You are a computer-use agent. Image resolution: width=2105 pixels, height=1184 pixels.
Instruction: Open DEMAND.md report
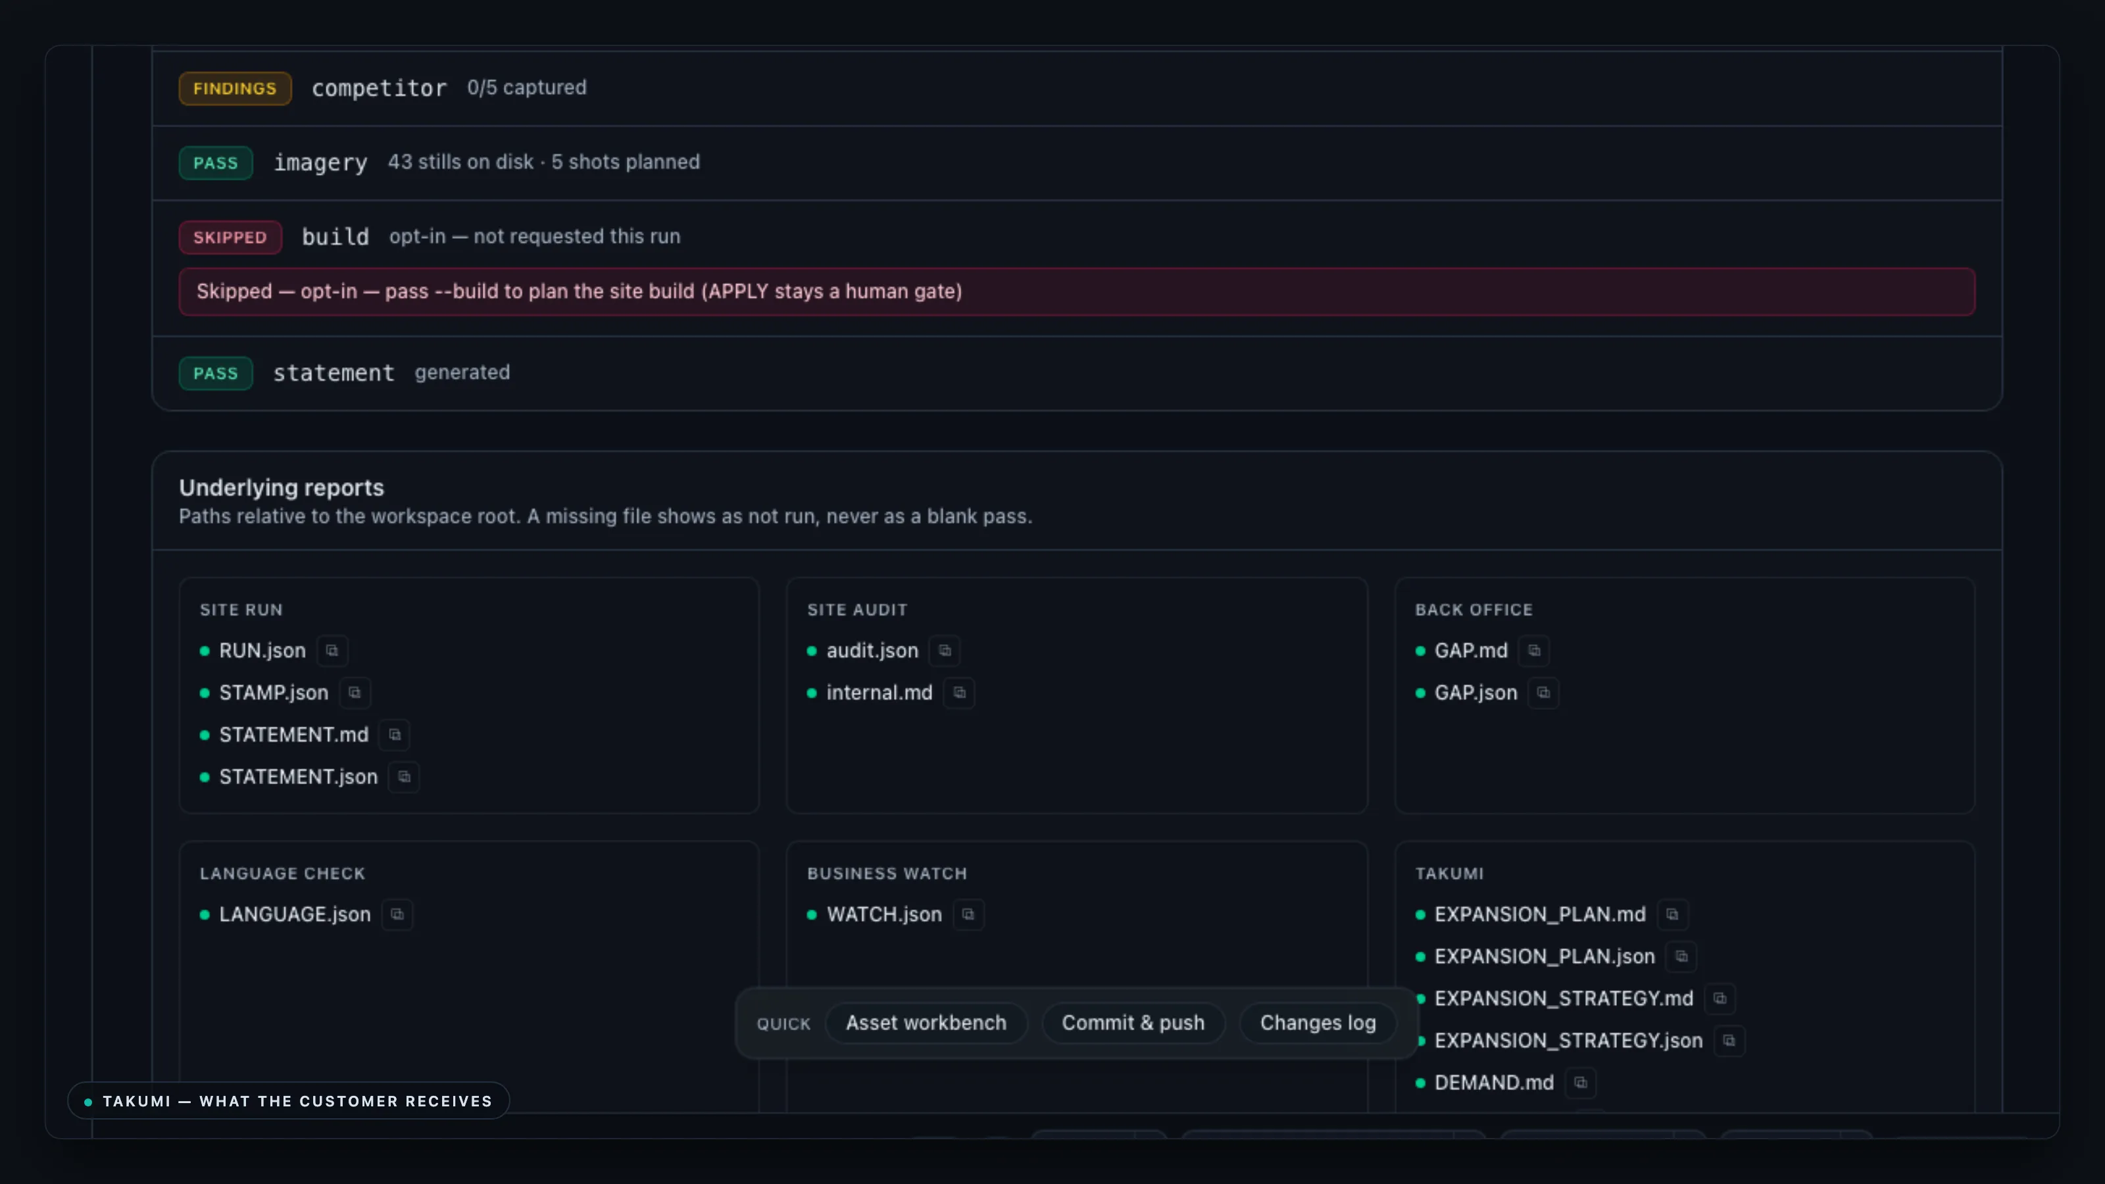[1495, 1083]
